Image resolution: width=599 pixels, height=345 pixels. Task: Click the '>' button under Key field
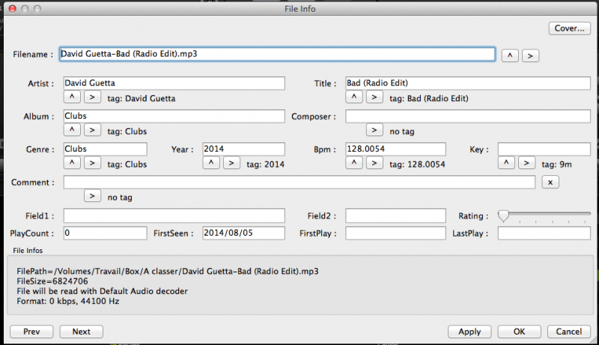[x=528, y=163]
